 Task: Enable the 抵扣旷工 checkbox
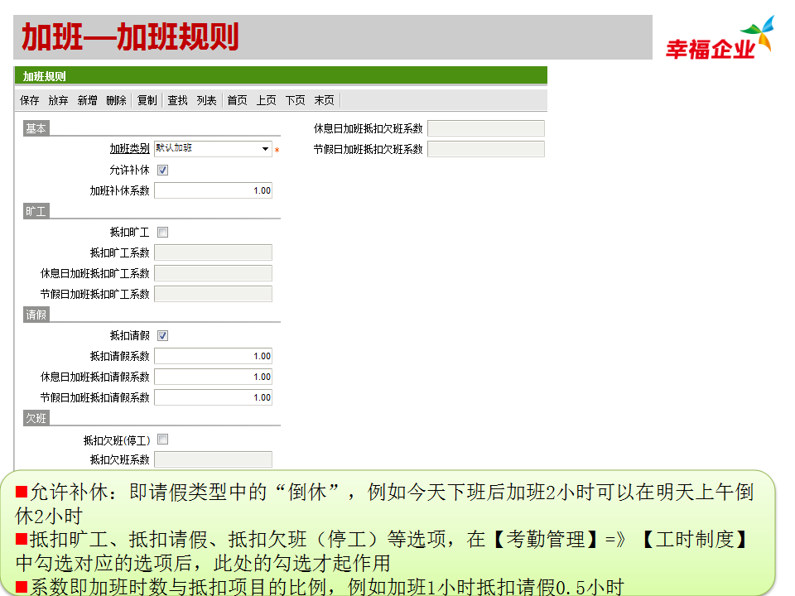(163, 233)
